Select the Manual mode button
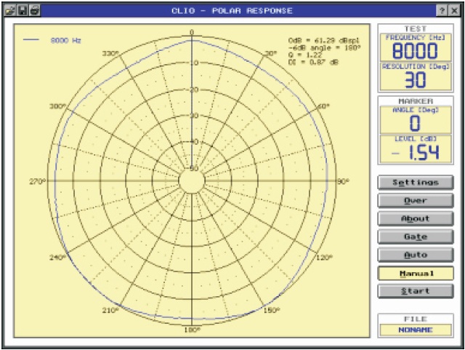The height and width of the screenshot is (350, 465). [x=416, y=273]
